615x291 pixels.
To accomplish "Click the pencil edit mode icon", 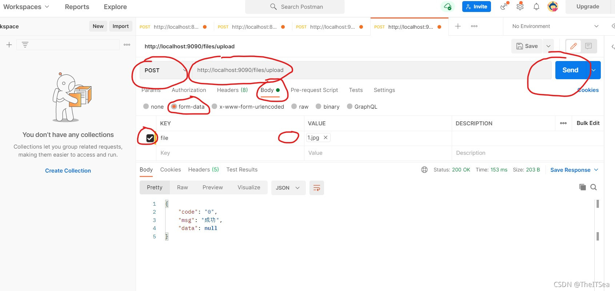I will coord(574,46).
